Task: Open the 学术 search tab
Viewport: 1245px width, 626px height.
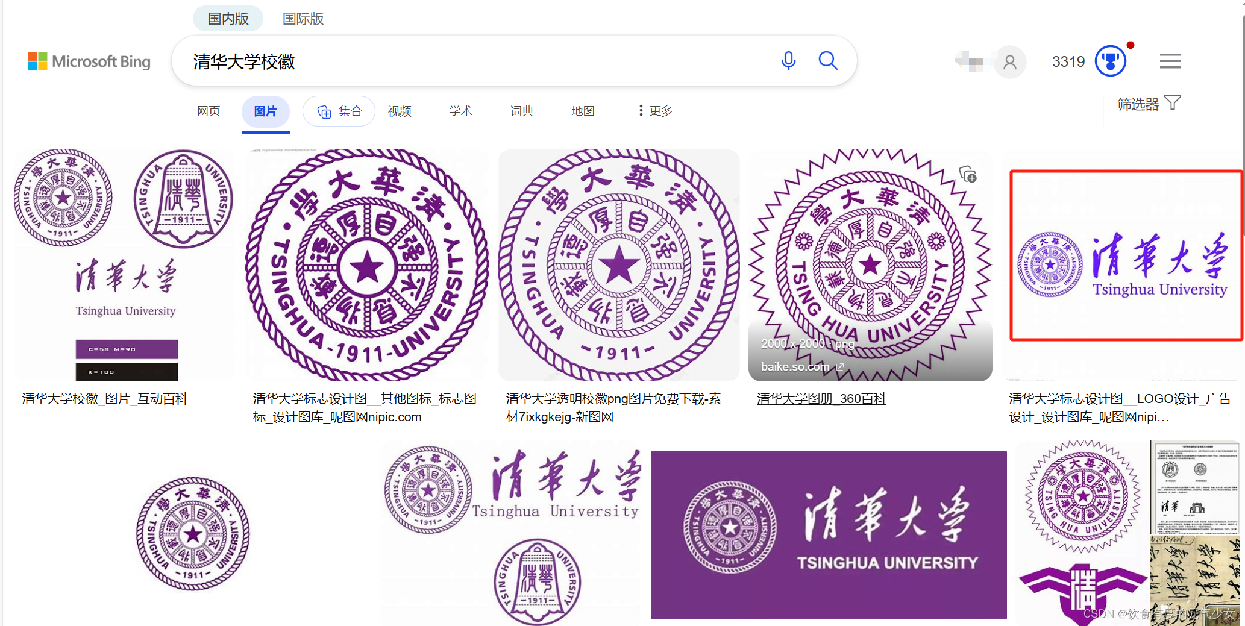Action: [x=460, y=111]
